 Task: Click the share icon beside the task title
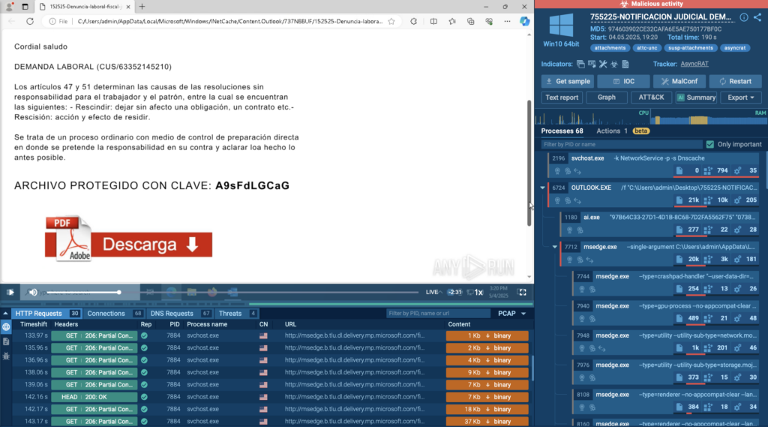pos(756,17)
